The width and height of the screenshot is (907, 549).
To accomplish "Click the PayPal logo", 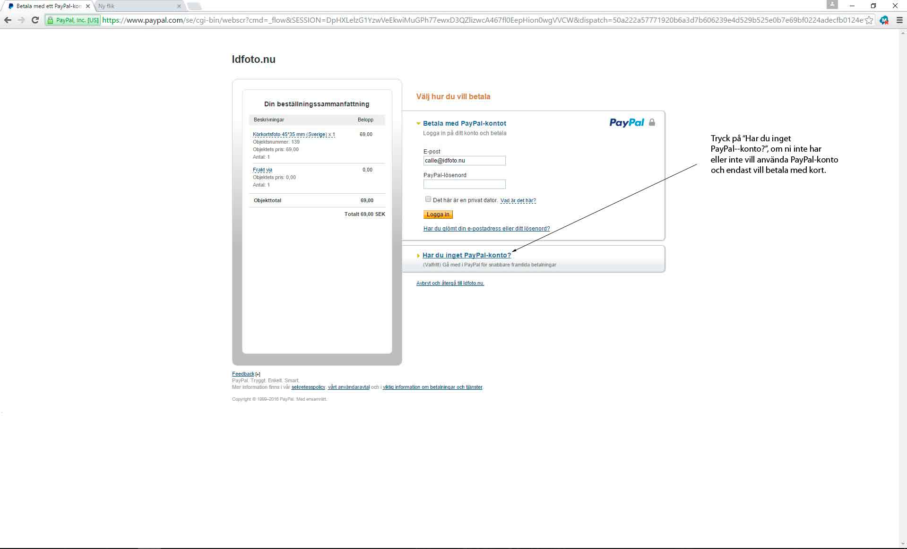I will tap(627, 122).
